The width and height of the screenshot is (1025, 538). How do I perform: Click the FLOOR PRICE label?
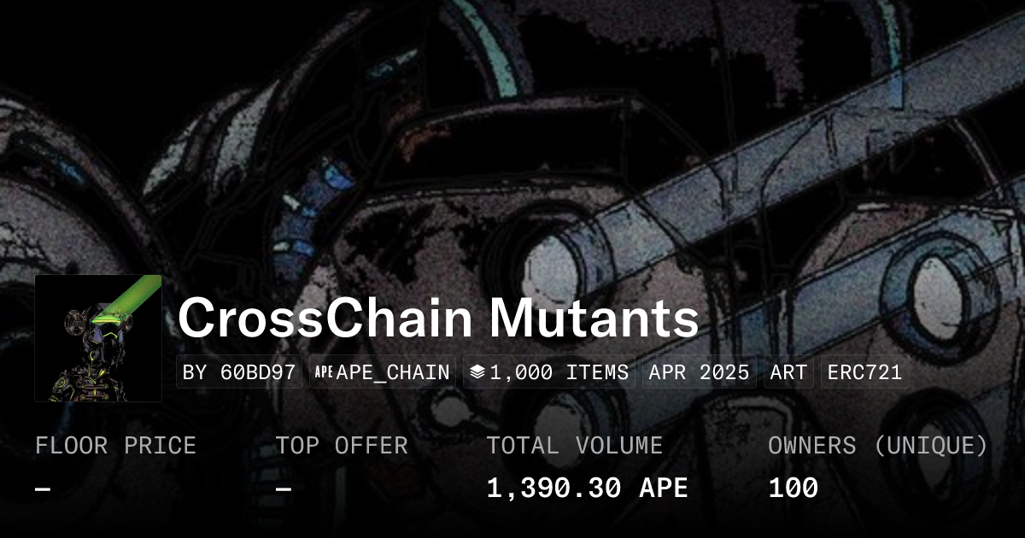115,446
